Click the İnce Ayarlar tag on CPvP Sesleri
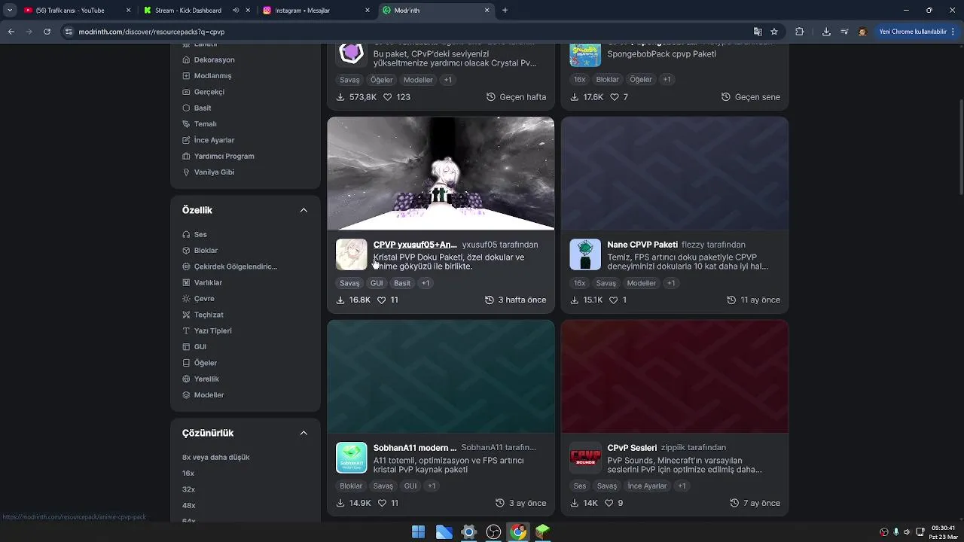The image size is (964, 542). [648, 486]
